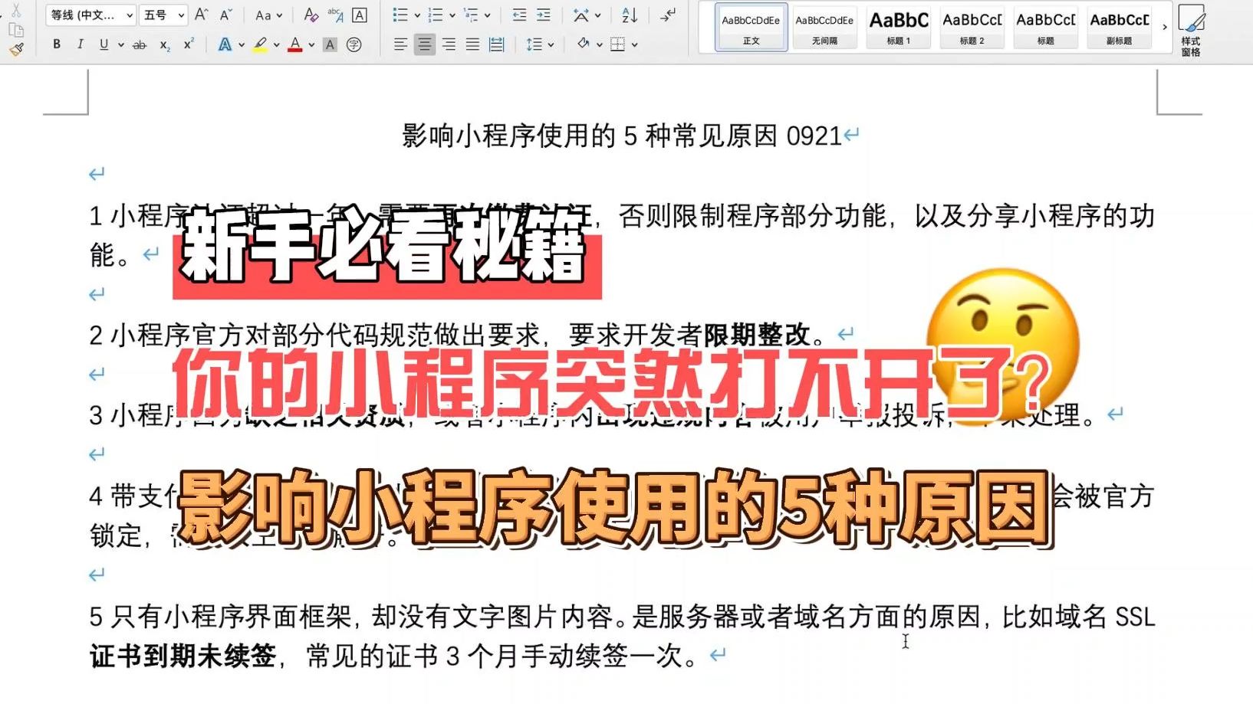Screen dimensions: 1253x704
Task: Apply character border with the boxed A icon
Action: (359, 15)
